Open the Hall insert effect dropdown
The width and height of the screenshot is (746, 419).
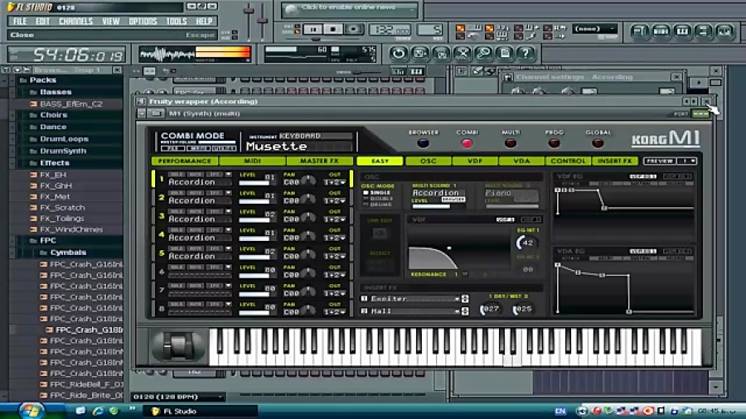pyautogui.click(x=458, y=311)
